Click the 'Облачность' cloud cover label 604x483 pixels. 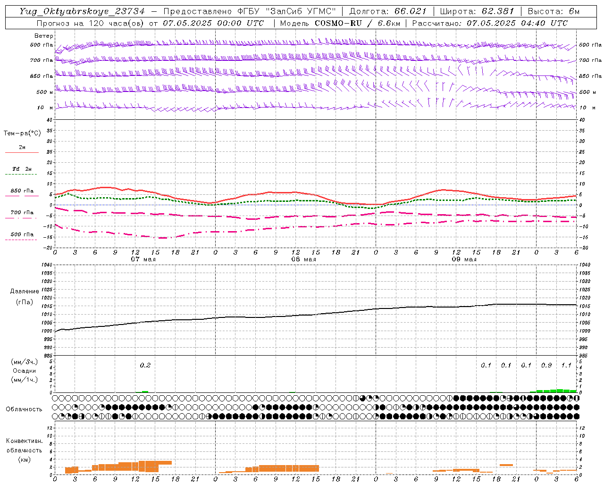coord(24,409)
